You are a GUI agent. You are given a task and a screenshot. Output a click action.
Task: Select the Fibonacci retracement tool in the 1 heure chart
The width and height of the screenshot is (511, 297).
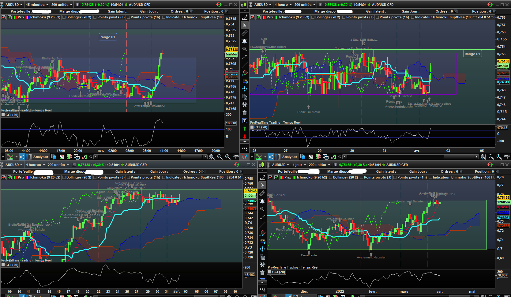245,81
